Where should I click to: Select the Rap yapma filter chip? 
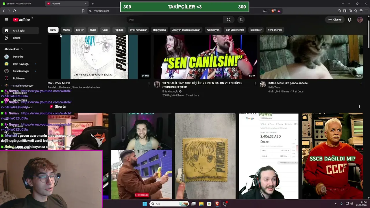pyautogui.click(x=160, y=30)
